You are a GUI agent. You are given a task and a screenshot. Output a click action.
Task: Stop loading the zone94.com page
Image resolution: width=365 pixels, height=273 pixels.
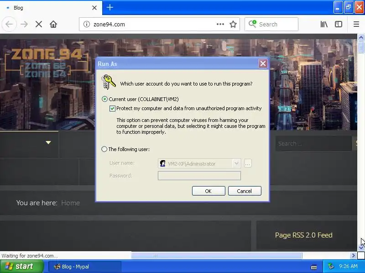click(x=39, y=24)
